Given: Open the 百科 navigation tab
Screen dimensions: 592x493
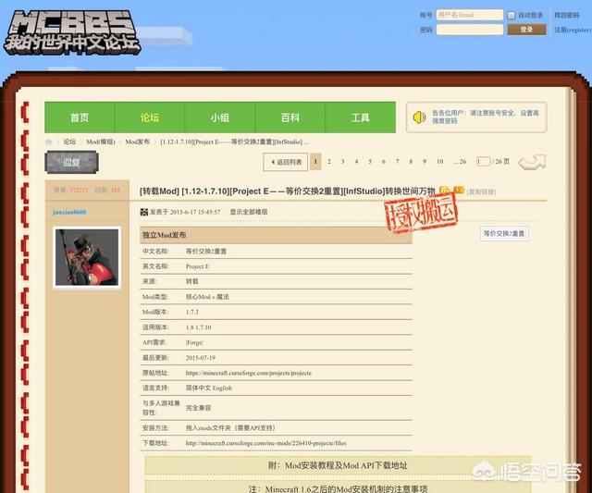Looking at the screenshot, I should pyautogui.click(x=290, y=117).
